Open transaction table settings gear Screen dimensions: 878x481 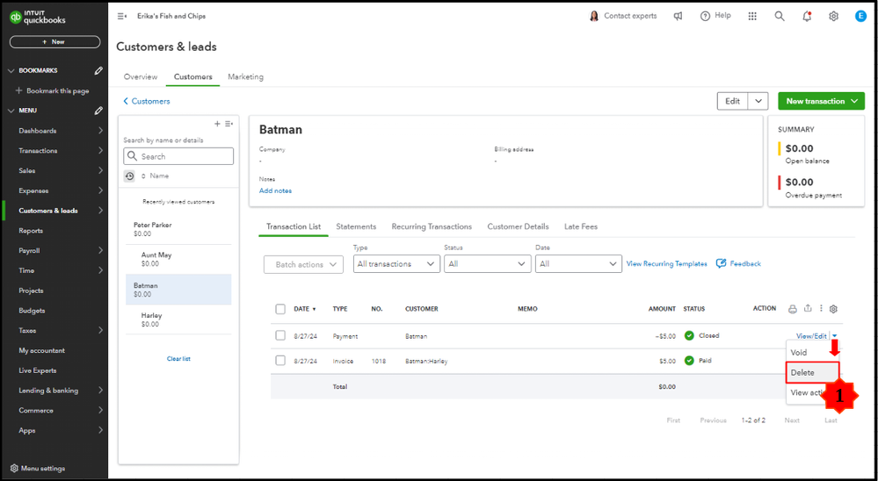(833, 309)
